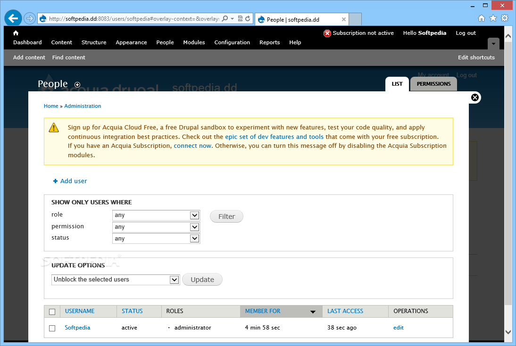The image size is (516, 346).
Task: Open browser Favorites star icon
Action: (493, 18)
